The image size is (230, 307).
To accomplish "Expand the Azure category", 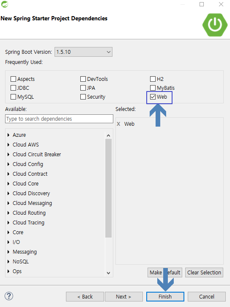I will click(x=8, y=135).
